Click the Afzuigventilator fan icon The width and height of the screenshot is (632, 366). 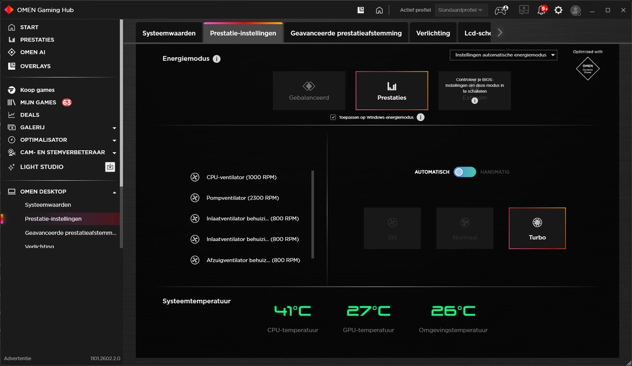(195, 260)
